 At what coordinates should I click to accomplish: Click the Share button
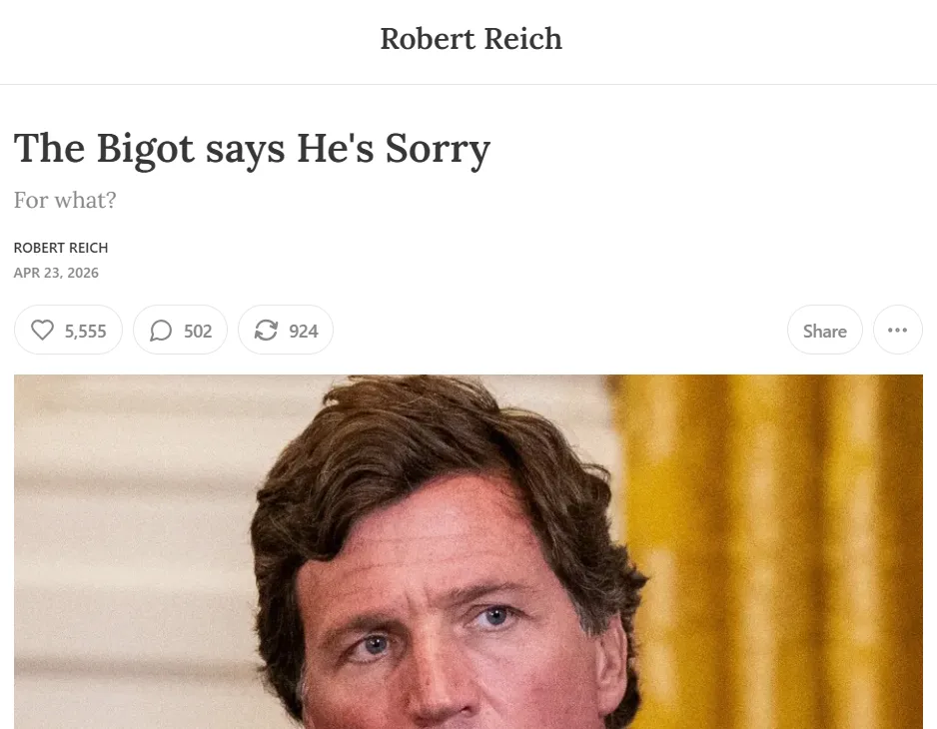click(x=825, y=330)
